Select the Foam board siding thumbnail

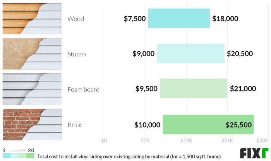(32, 89)
